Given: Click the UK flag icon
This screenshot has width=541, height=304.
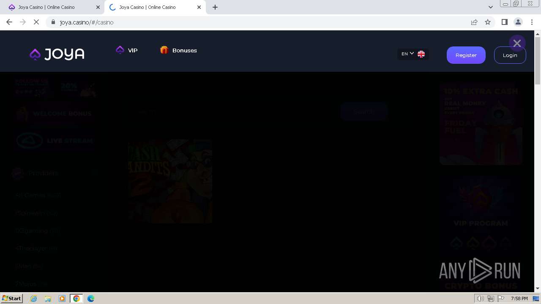Looking at the screenshot, I should (421, 54).
